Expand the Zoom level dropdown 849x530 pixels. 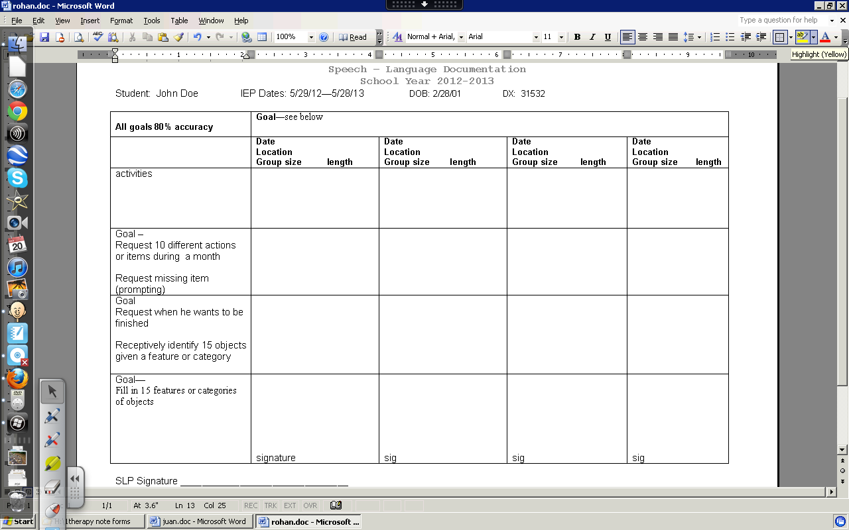[x=310, y=37]
